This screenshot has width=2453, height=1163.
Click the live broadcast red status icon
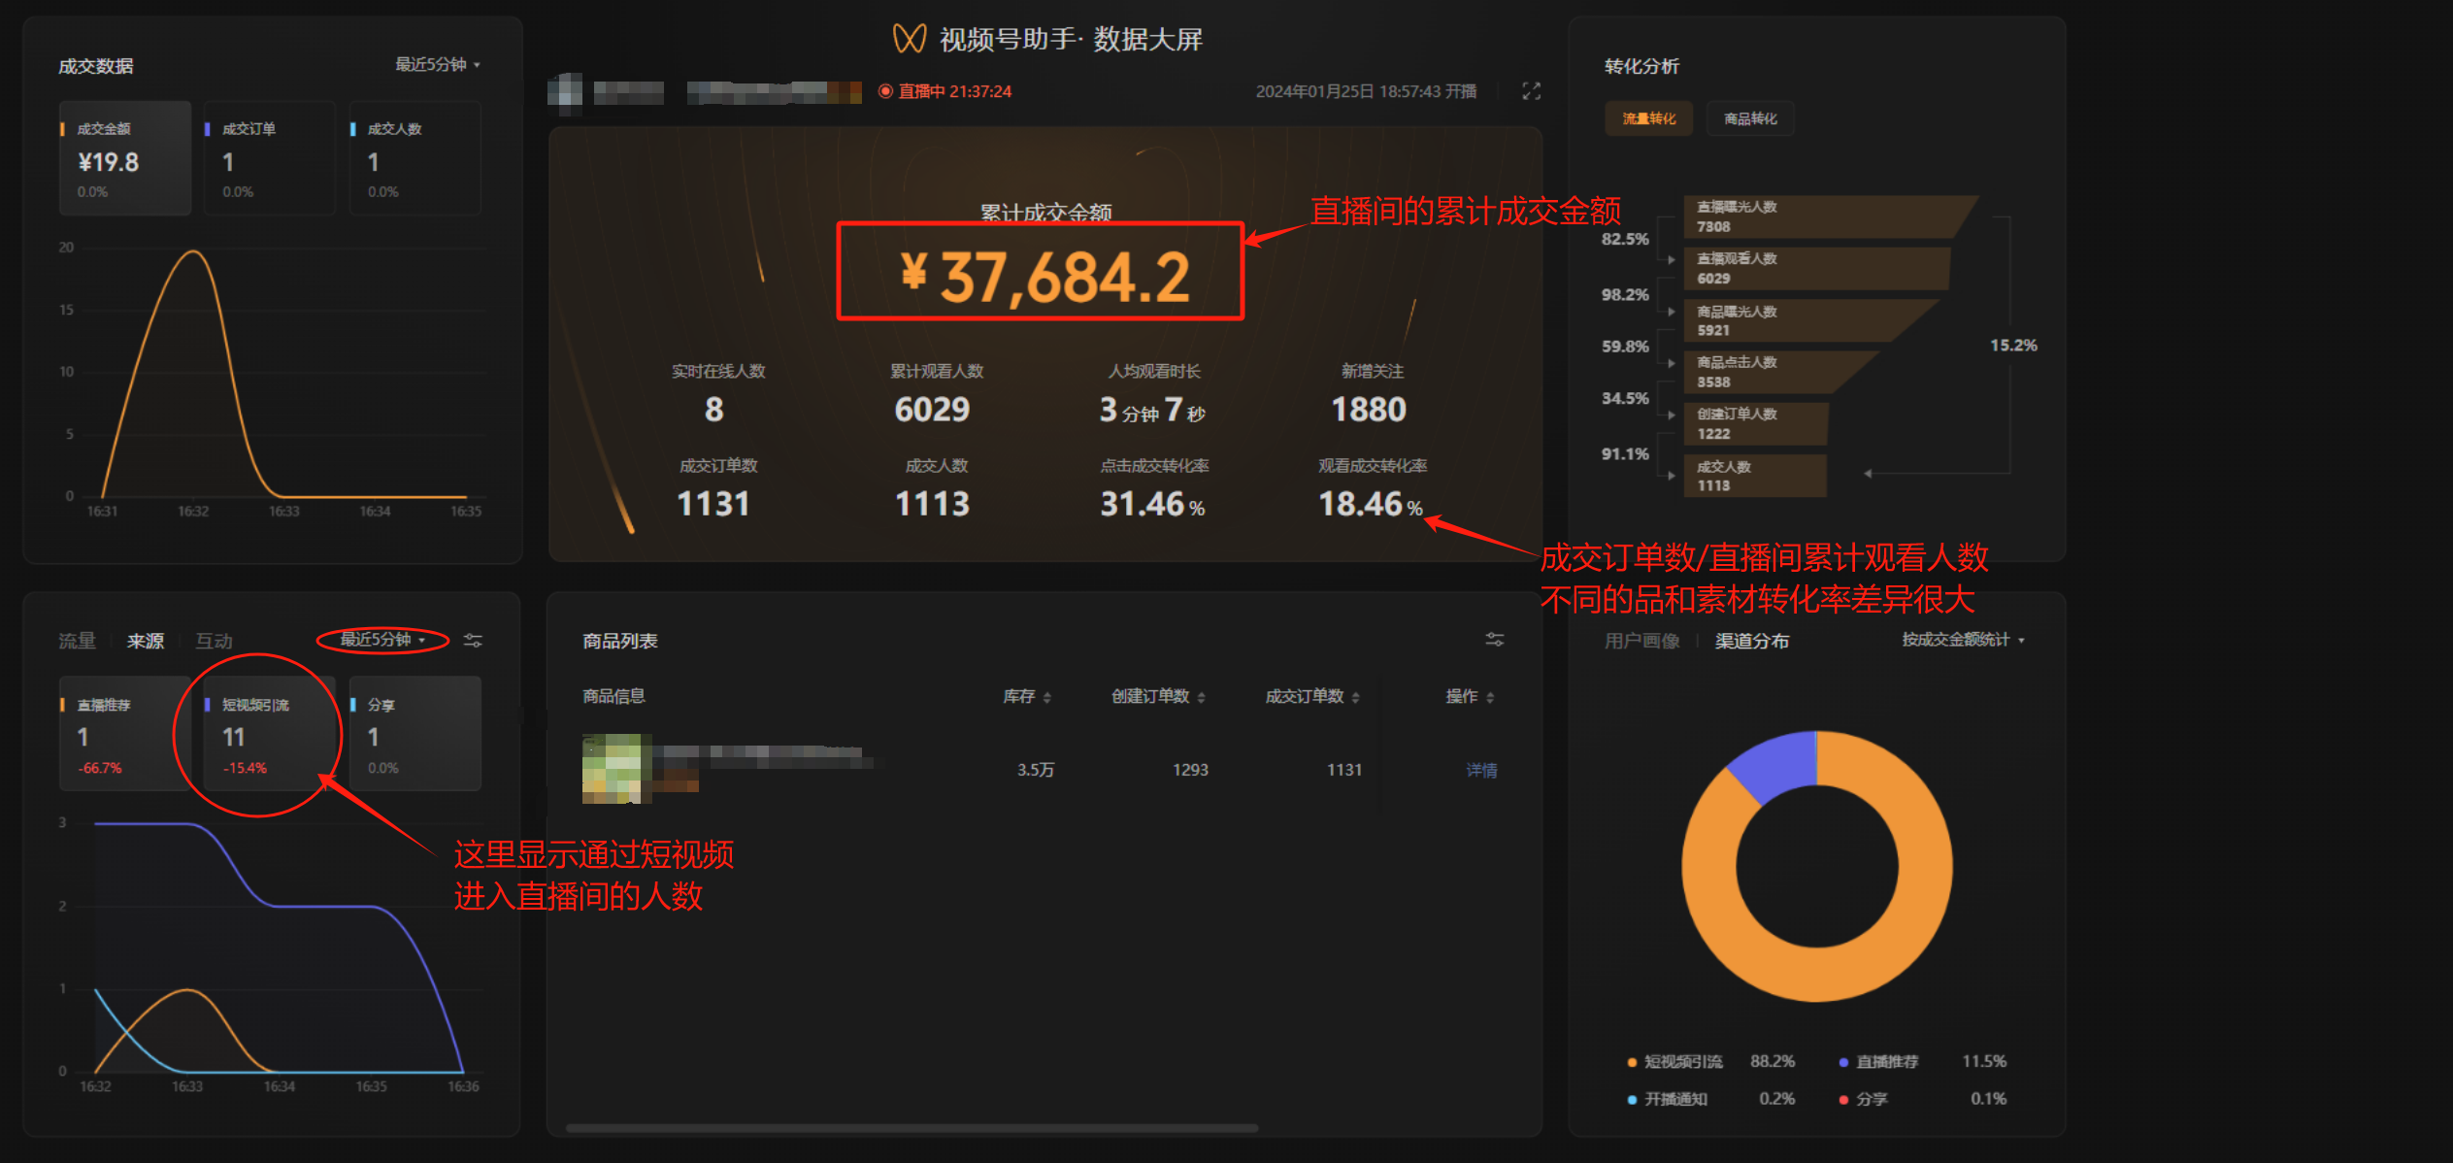click(885, 91)
